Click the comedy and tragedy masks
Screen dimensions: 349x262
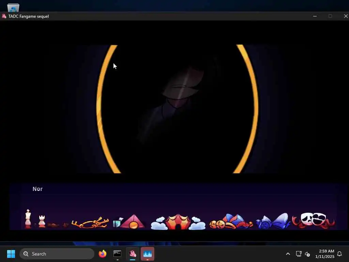coord(314,220)
